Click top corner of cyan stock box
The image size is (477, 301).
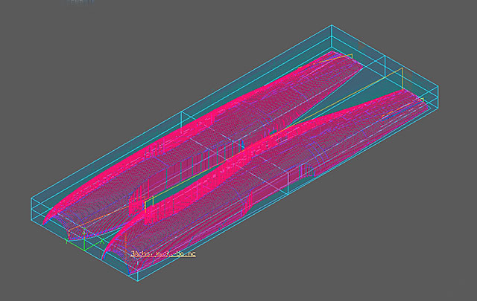coord(329,26)
